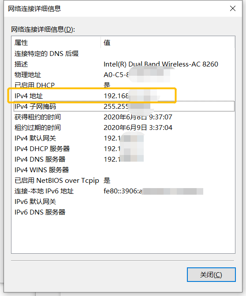
Task: Select the IPv4 地址 row
Action: [x=124, y=96]
